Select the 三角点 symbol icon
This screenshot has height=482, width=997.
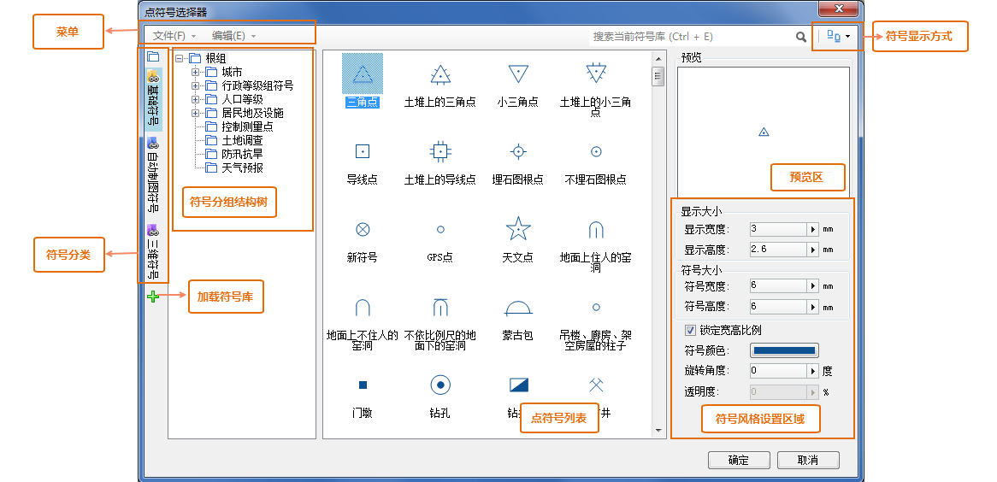coord(363,74)
